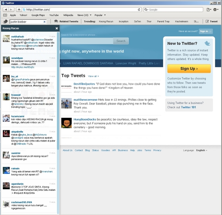
Task: Click the sidebar vertical scrollbar
Action: point(58,90)
